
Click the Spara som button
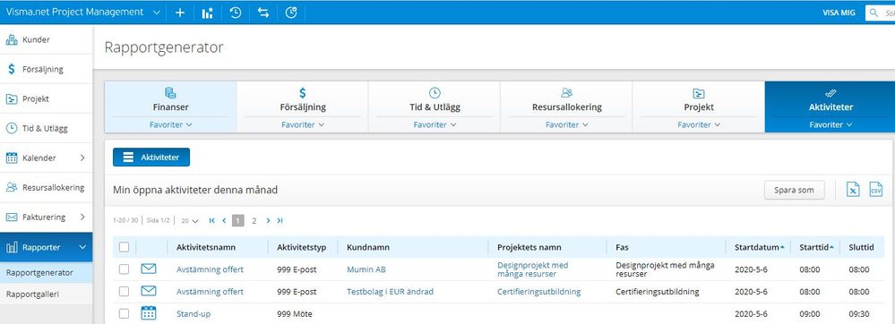coord(794,190)
